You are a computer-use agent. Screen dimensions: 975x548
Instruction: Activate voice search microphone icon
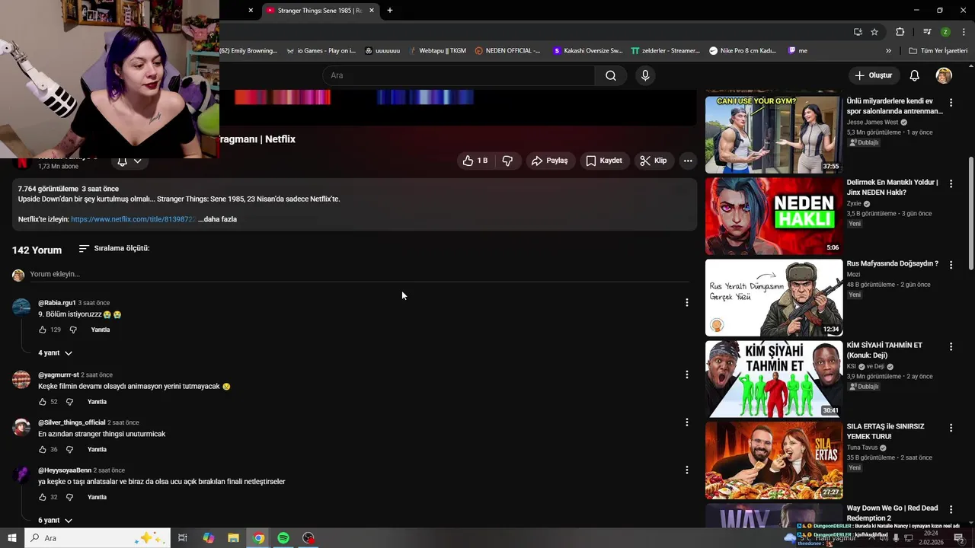point(645,75)
